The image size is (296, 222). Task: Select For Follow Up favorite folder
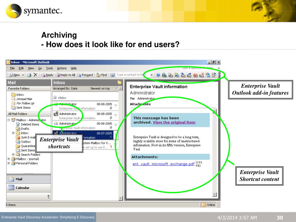click(25, 103)
